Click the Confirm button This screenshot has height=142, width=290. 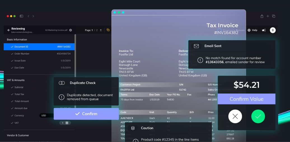click(x=86, y=114)
